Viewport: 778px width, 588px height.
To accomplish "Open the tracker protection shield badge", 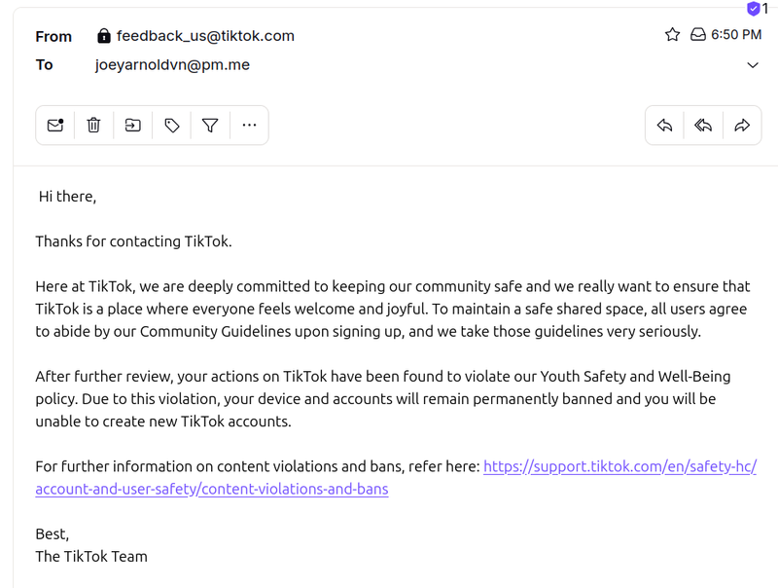I will pyautogui.click(x=754, y=9).
